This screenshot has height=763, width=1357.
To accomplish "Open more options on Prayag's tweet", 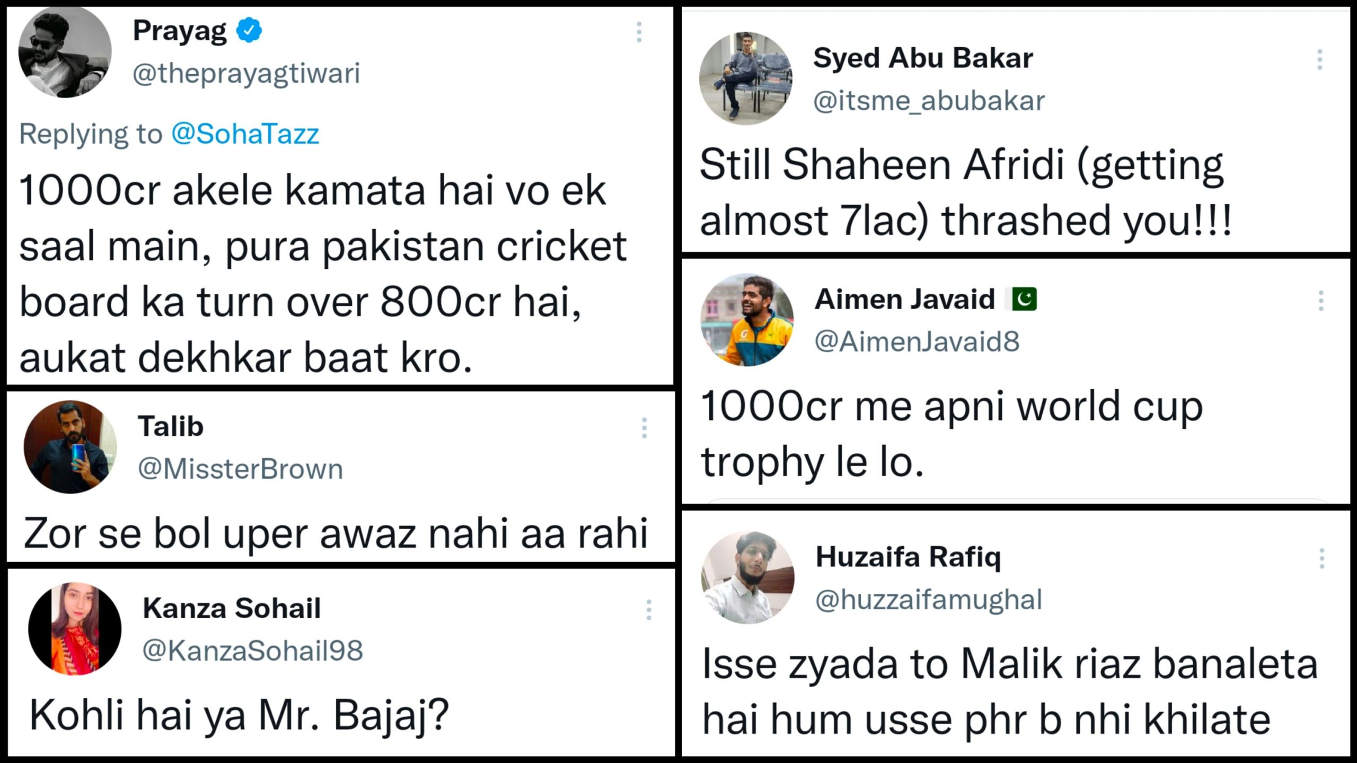I will click(x=639, y=32).
